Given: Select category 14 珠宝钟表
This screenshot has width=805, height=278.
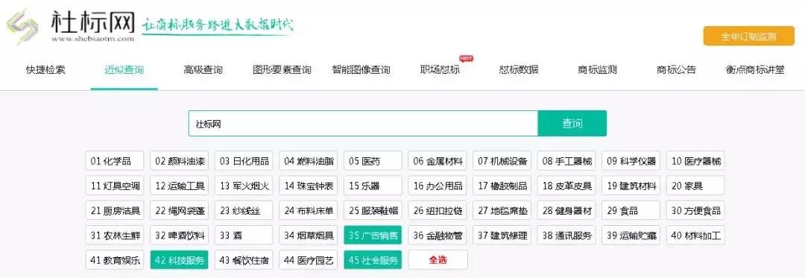Looking at the screenshot, I should [x=309, y=186].
